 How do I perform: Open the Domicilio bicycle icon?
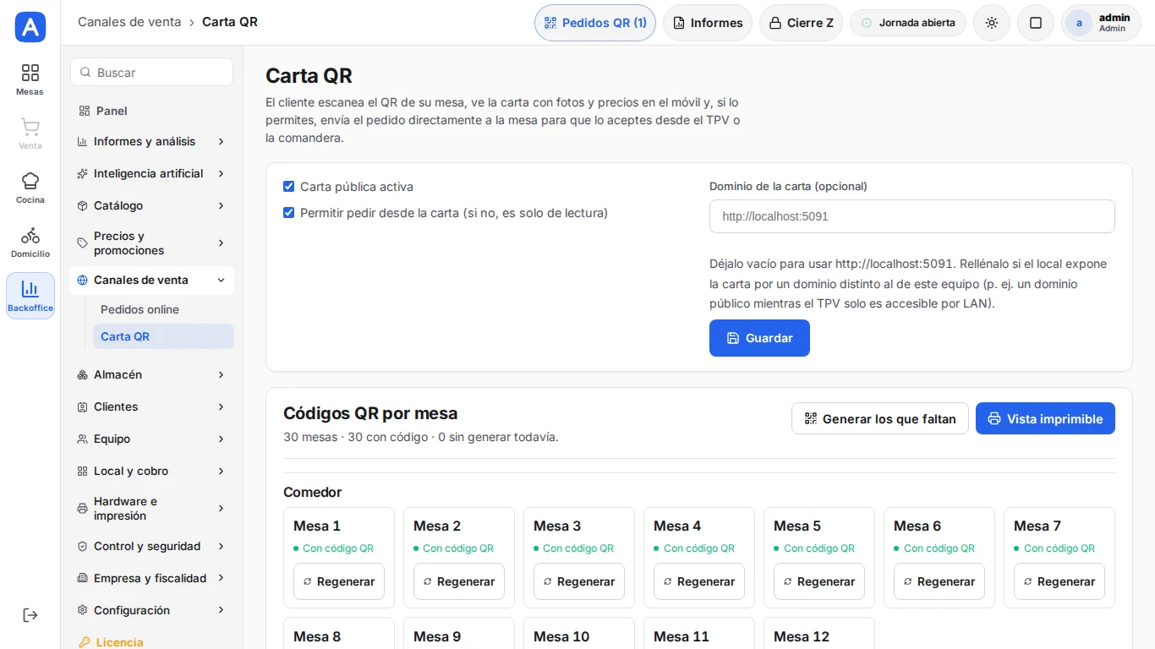click(30, 242)
